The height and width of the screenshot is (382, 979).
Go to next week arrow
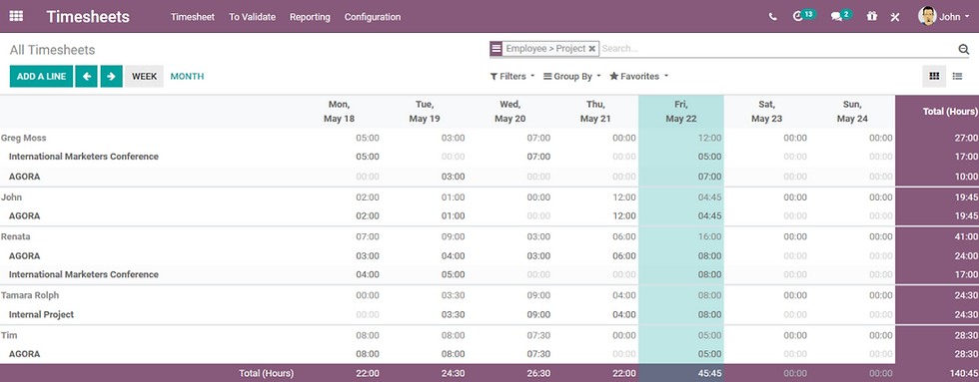(x=111, y=76)
